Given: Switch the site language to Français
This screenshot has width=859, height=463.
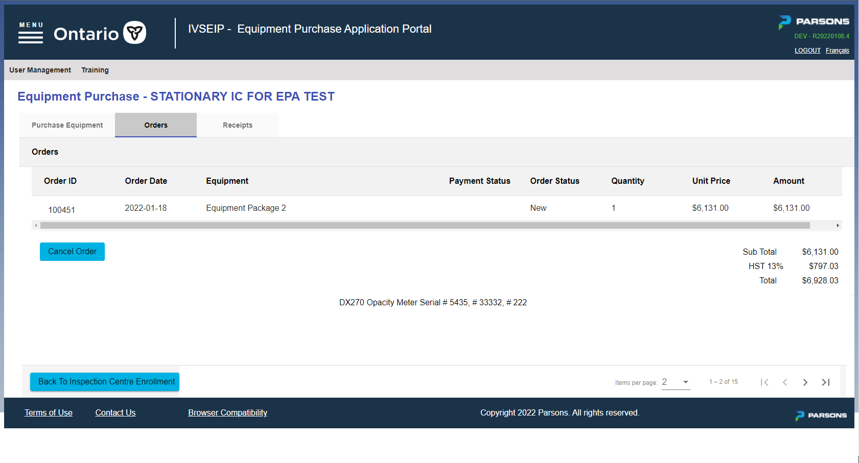Looking at the screenshot, I should pos(838,51).
